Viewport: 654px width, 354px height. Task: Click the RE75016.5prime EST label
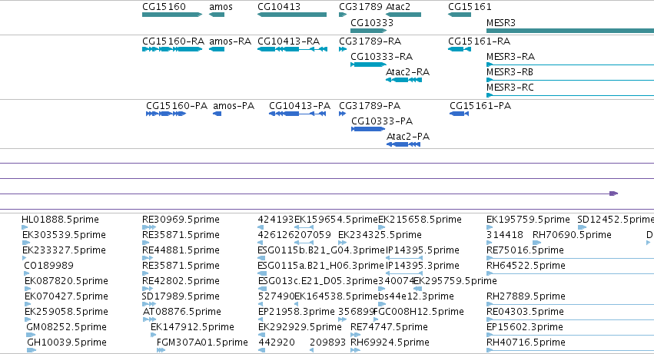[525, 250]
